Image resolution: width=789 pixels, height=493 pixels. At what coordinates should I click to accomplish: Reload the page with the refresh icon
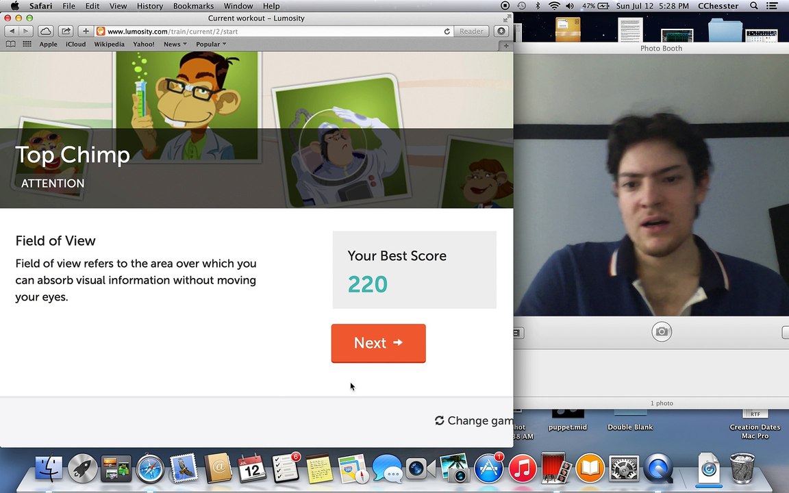pyautogui.click(x=447, y=31)
